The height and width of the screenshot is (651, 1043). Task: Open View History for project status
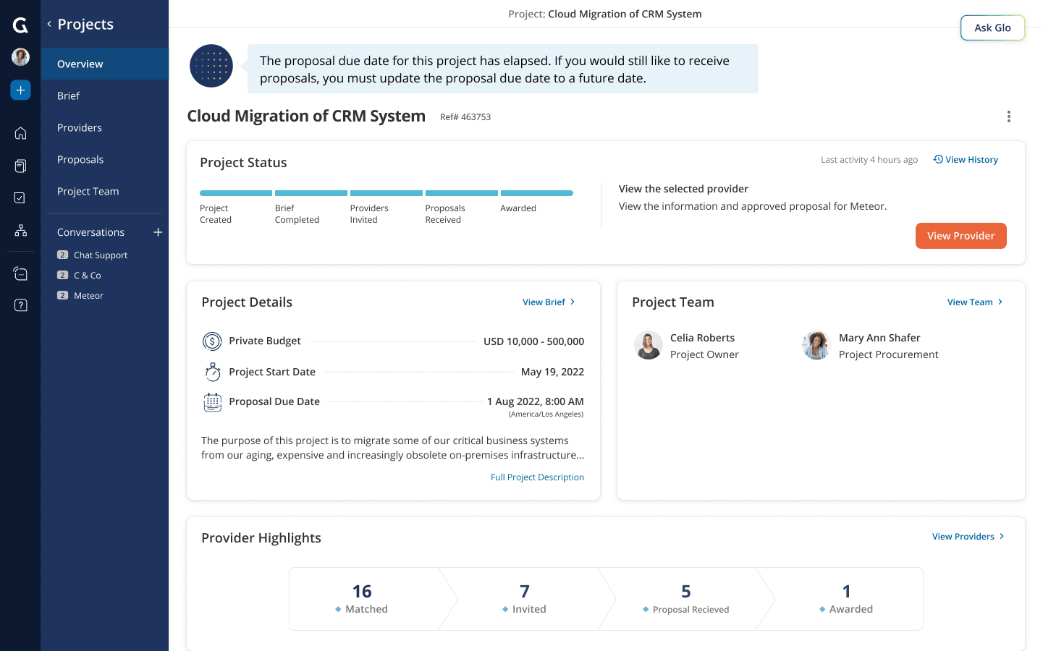point(966,159)
